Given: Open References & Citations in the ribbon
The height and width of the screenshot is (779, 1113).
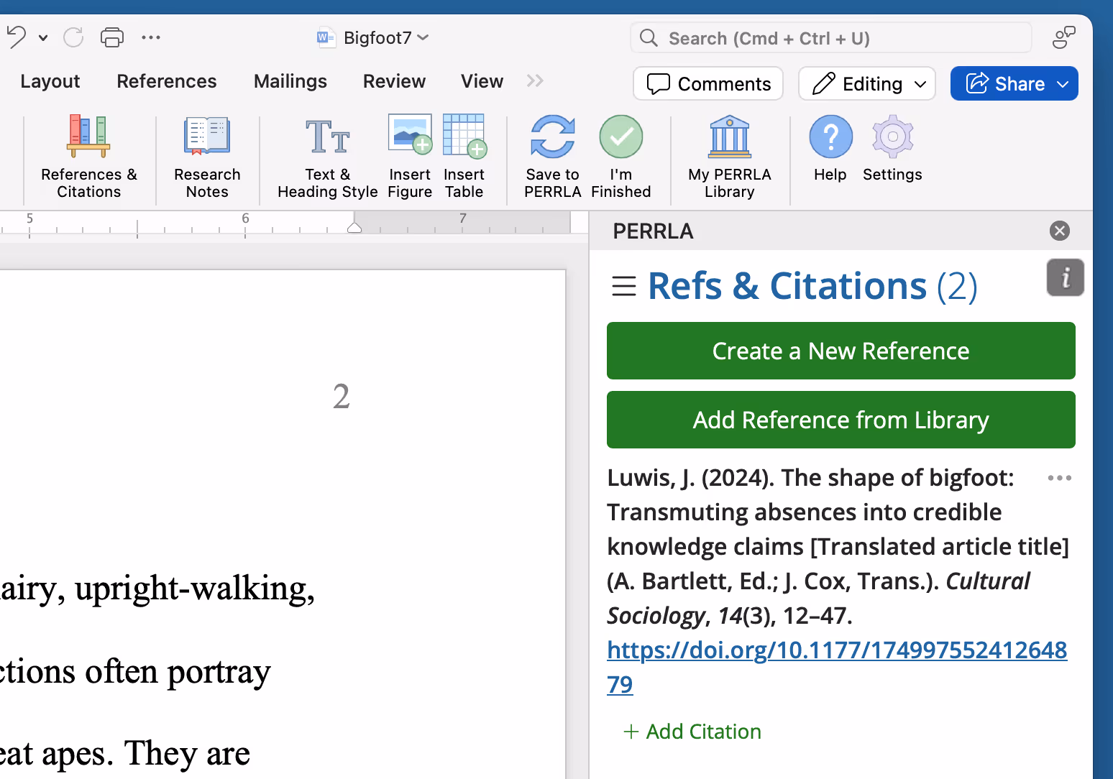Looking at the screenshot, I should [89, 157].
